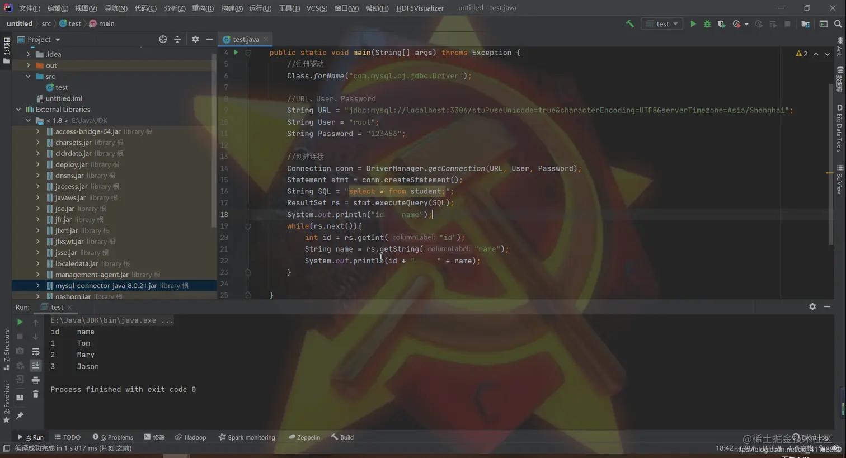Close the test tab in Run panel

[x=69, y=307]
